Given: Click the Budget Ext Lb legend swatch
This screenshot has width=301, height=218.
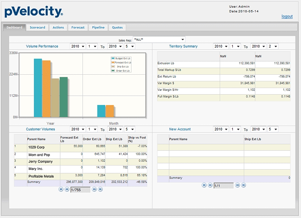Looking at the screenshot, I should click(x=113, y=59).
